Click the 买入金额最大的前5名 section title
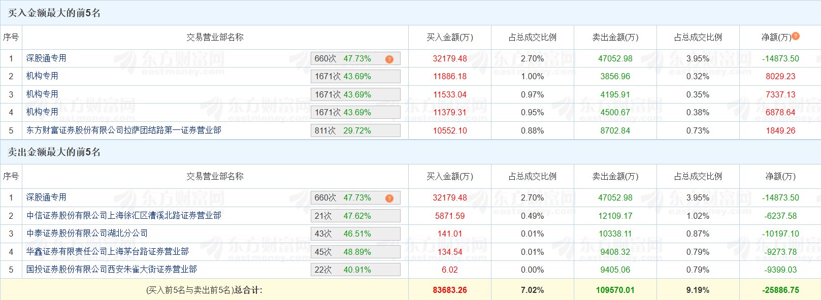This screenshot has width=821, height=300. coord(54,13)
